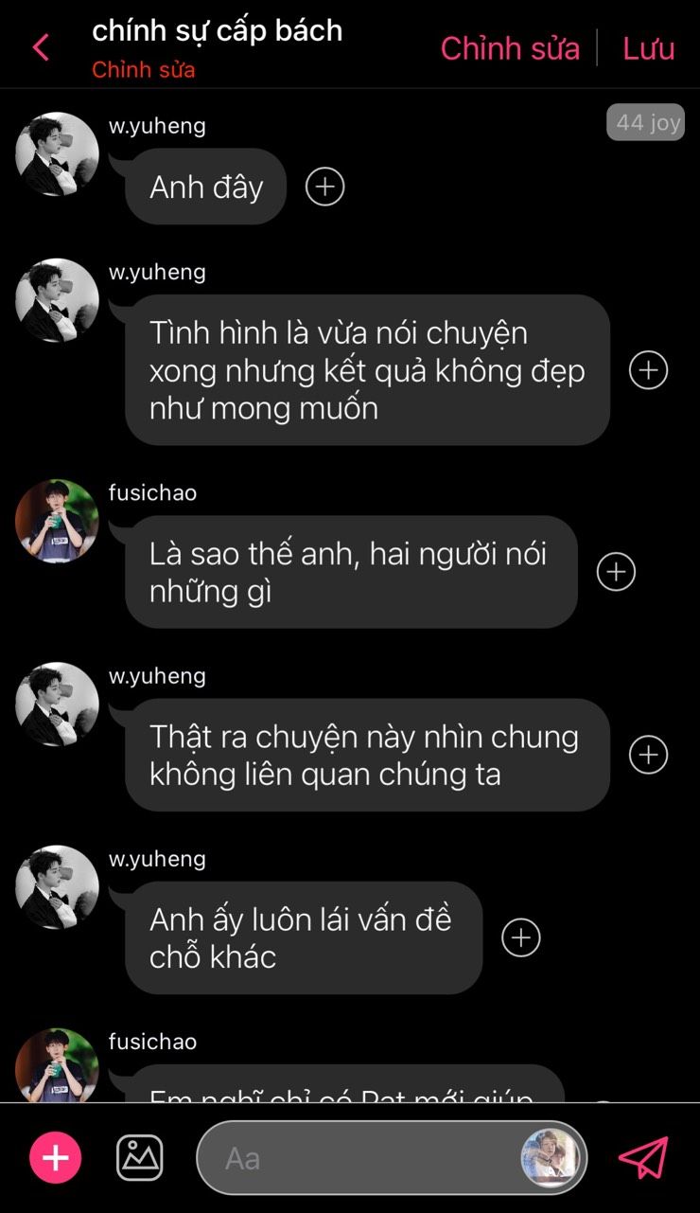
Task: Tap the "44 joy" badge
Action: point(645,122)
